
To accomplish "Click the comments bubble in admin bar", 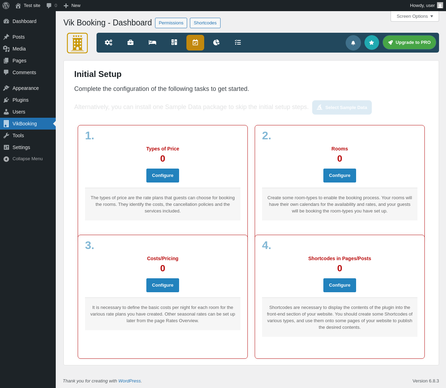I will pos(52,6).
